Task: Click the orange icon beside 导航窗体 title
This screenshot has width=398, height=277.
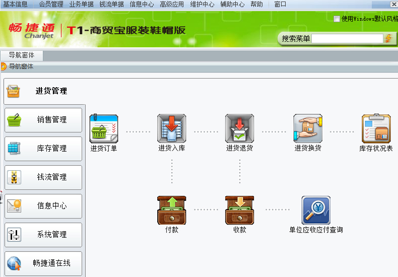Action: (4, 66)
